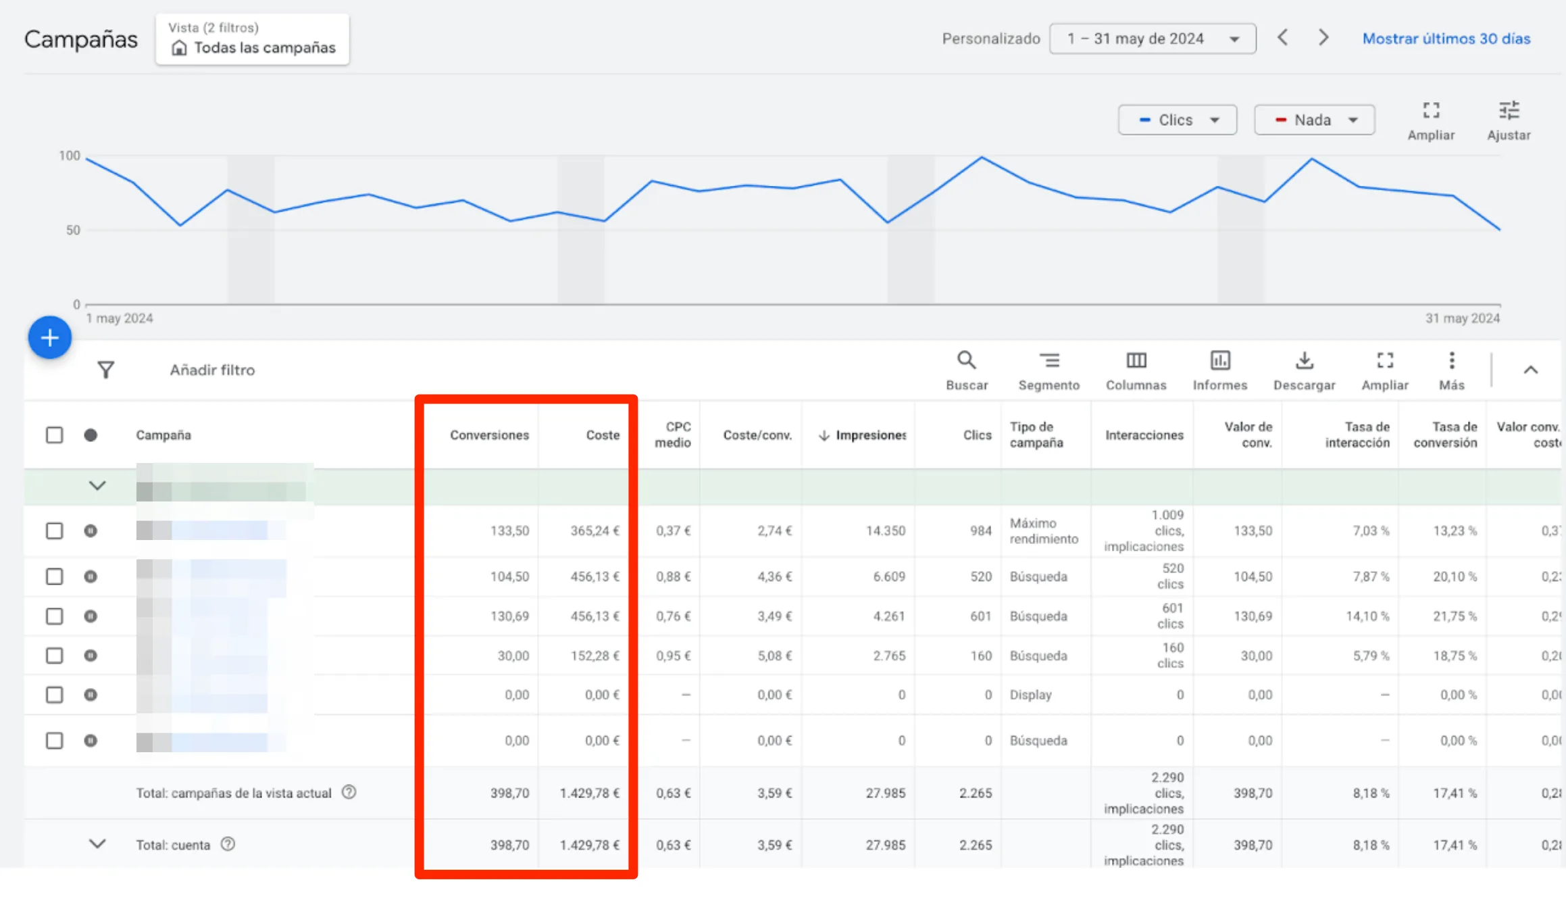Toggle the select-all header checkbox
Viewport: 1566px width, 907px height.
(x=55, y=435)
